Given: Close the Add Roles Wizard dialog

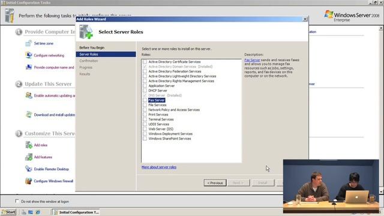Looking at the screenshot, I should (305, 19).
